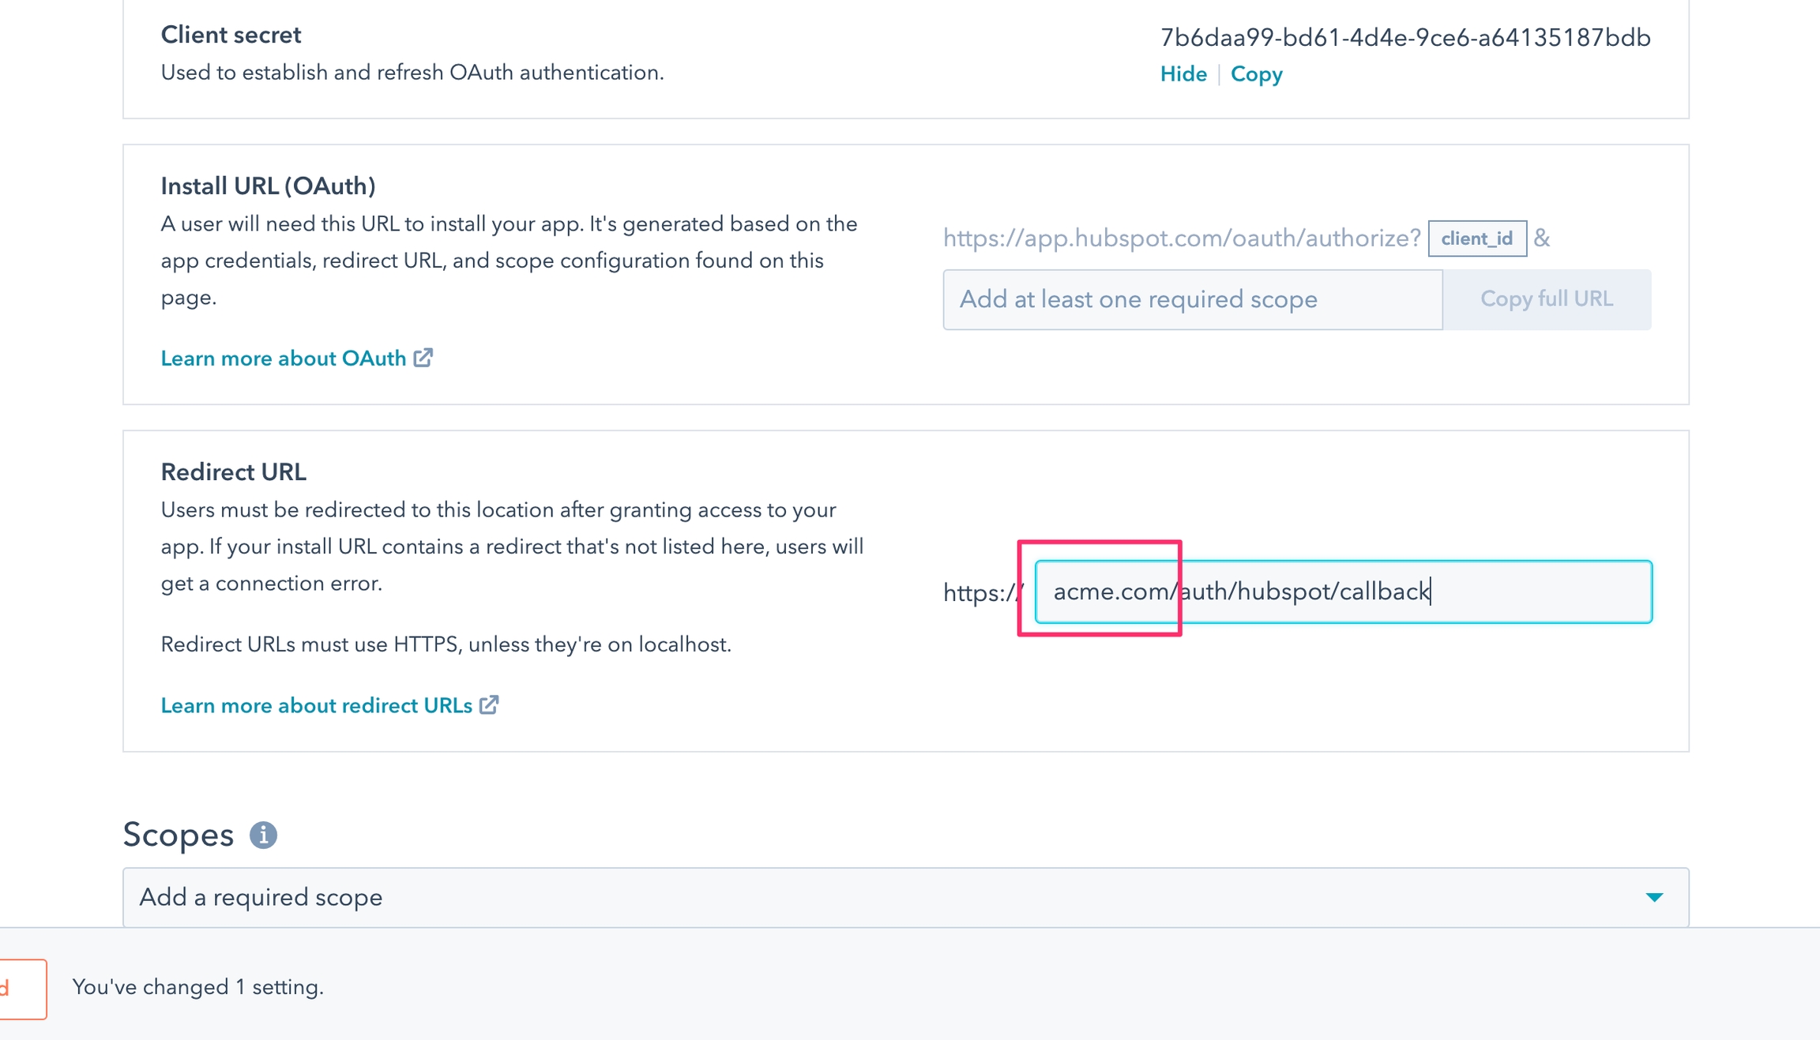
Task: Copy the client secret
Action: 1256,74
